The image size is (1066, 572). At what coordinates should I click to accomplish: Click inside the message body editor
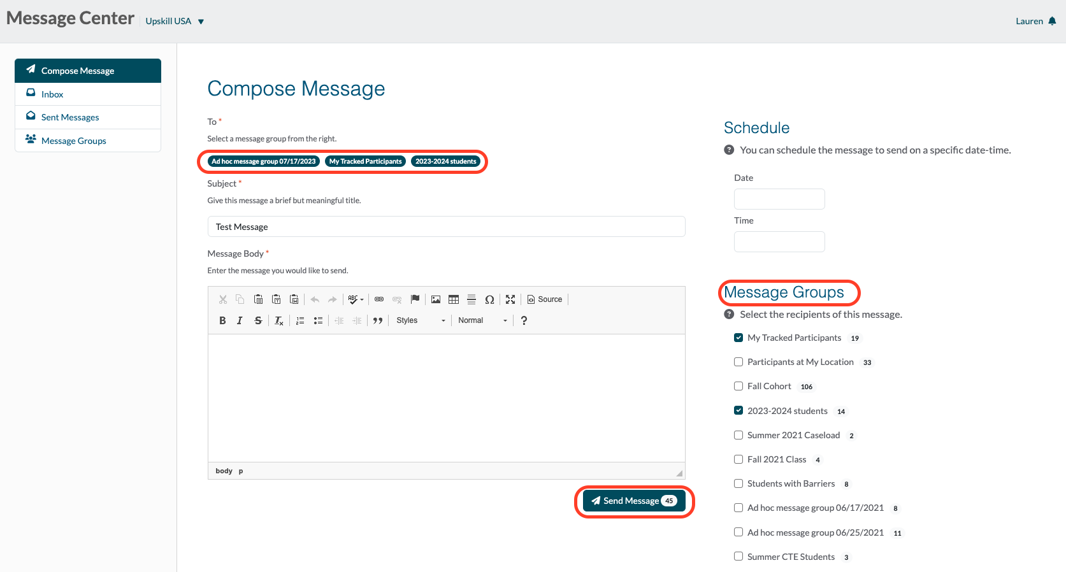click(x=446, y=398)
